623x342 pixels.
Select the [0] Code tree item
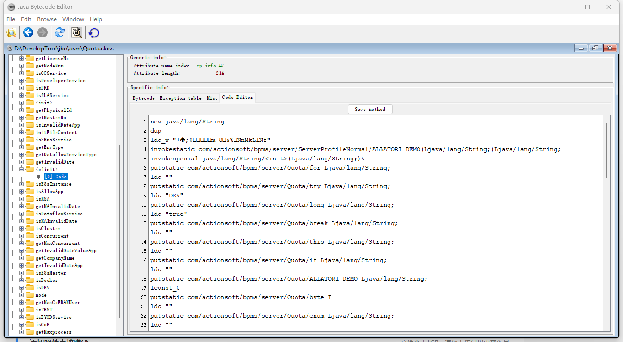56,177
